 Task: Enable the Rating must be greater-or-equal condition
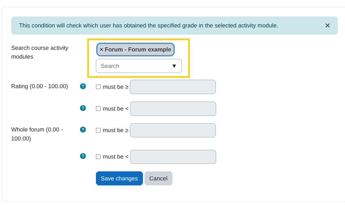[x=98, y=87]
